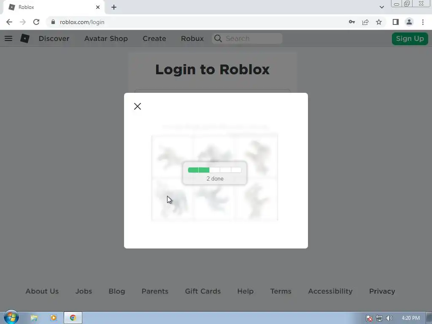Go to the Discover page
This screenshot has height=324, width=432.
54,38
